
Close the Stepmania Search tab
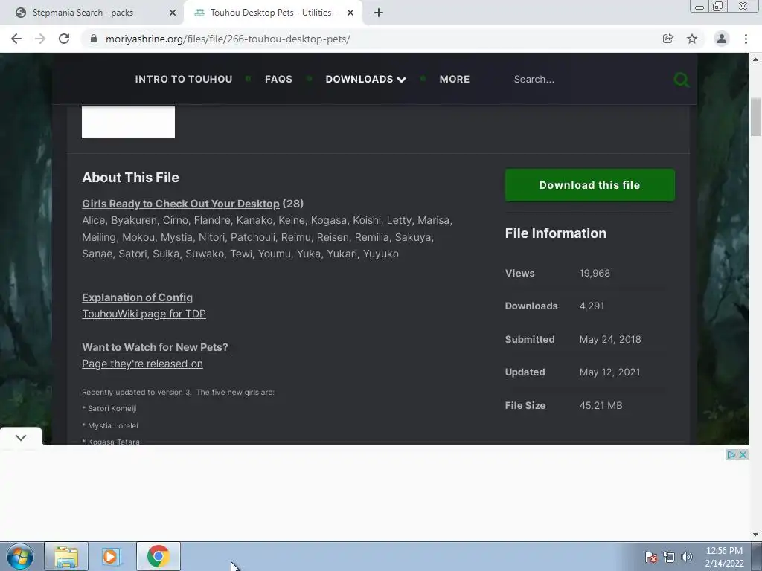coord(173,13)
